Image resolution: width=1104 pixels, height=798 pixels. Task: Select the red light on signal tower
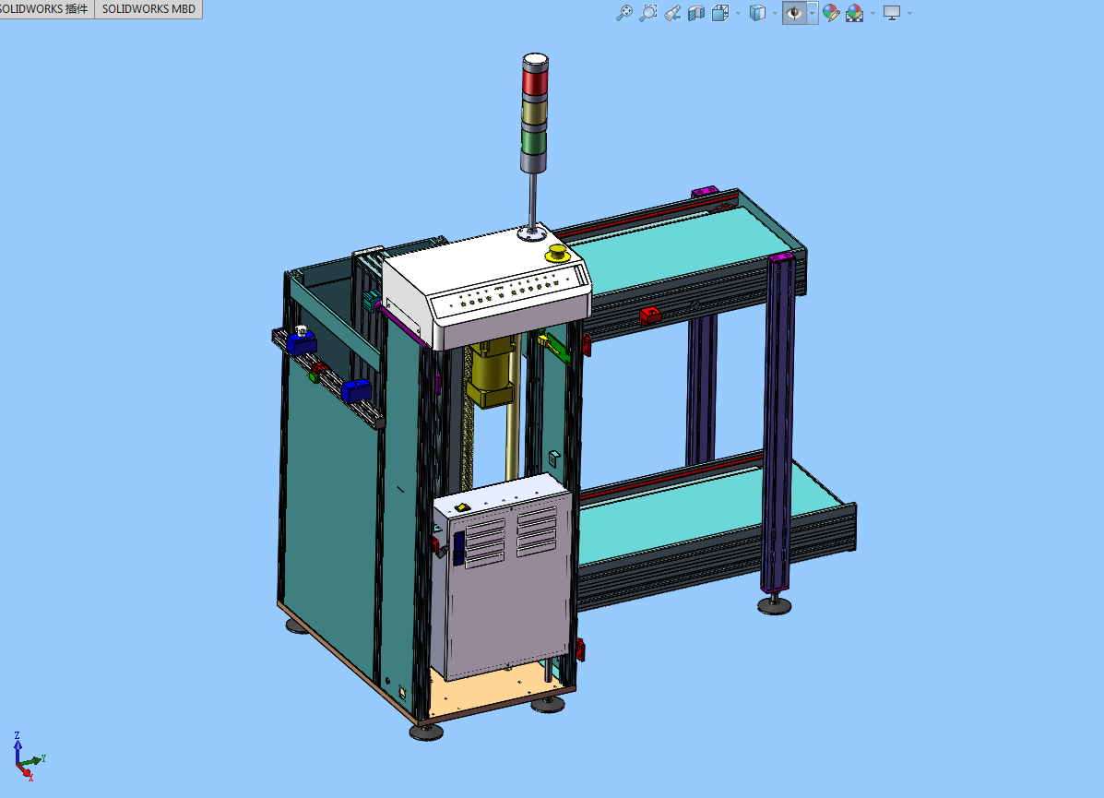534,80
